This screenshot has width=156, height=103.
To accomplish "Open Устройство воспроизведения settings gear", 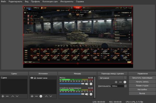I will 91,94.
